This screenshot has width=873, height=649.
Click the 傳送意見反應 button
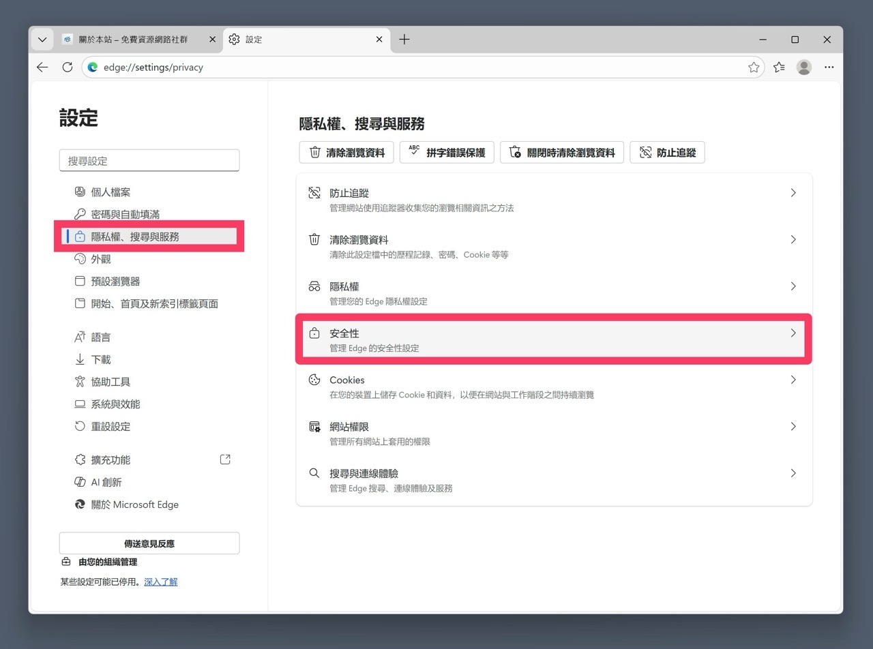pos(149,543)
